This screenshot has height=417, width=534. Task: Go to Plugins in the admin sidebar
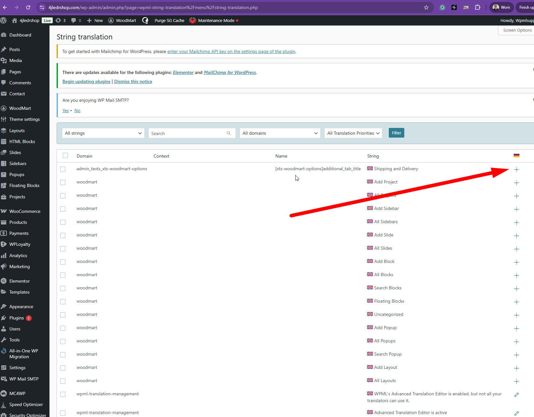(16, 318)
